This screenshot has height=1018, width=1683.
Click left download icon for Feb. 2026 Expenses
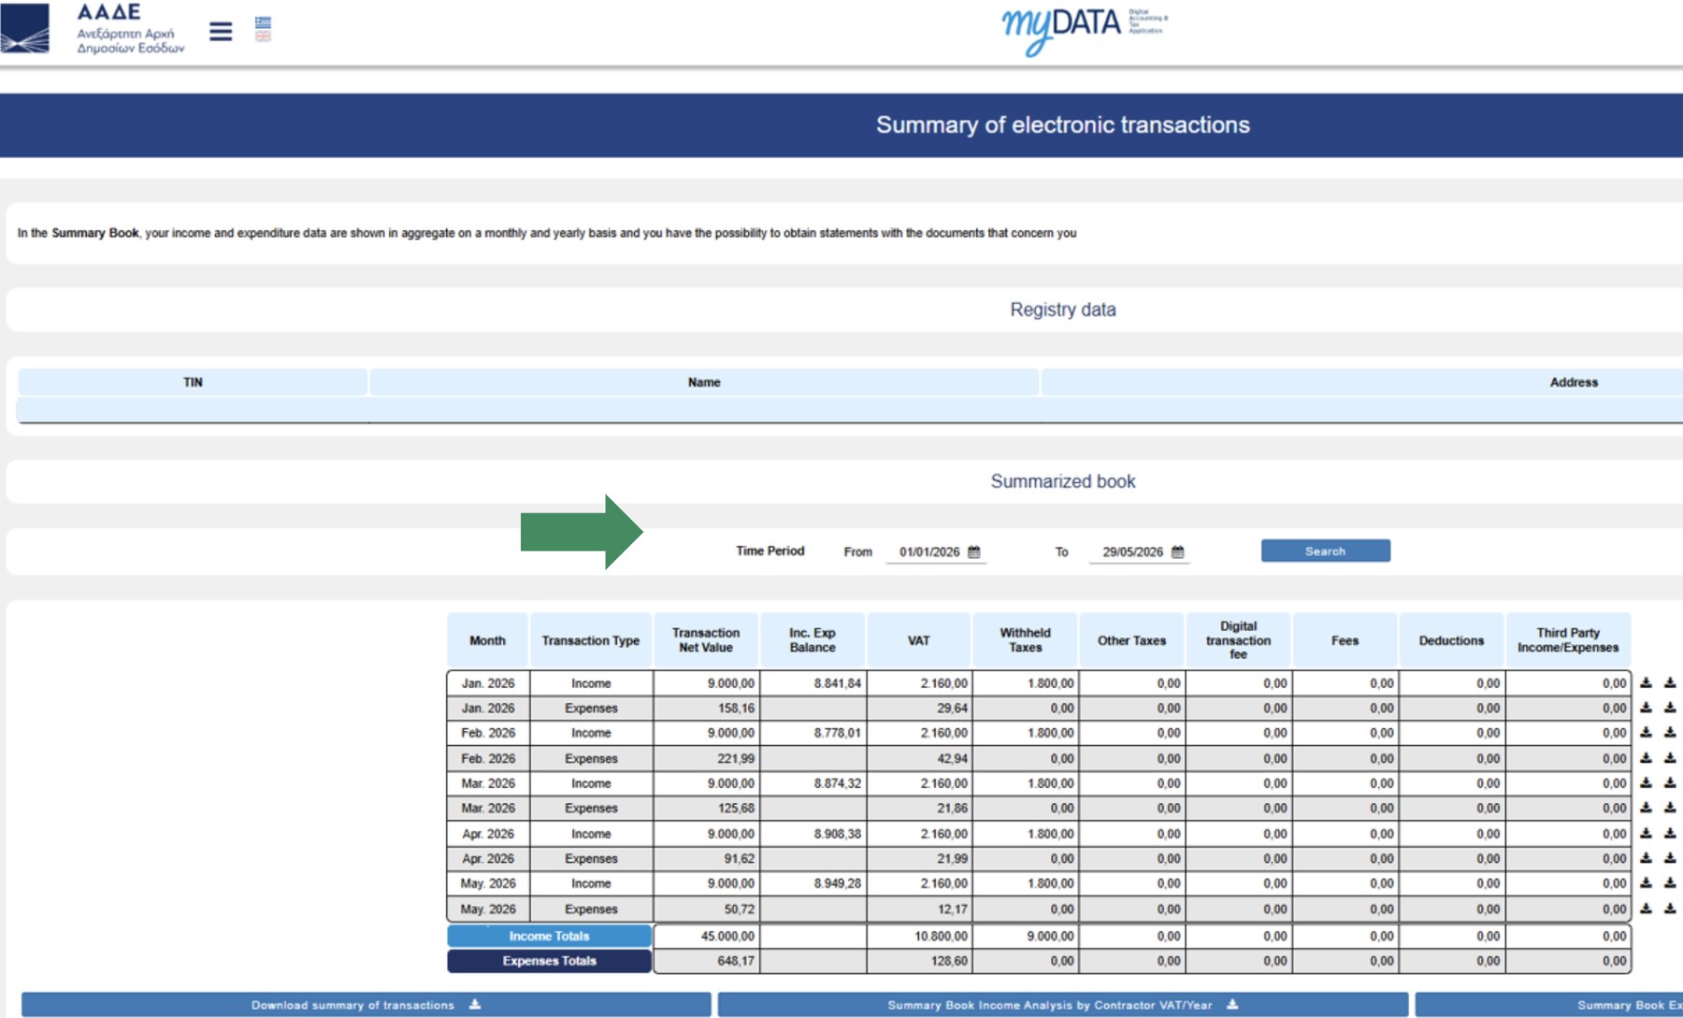1646,758
